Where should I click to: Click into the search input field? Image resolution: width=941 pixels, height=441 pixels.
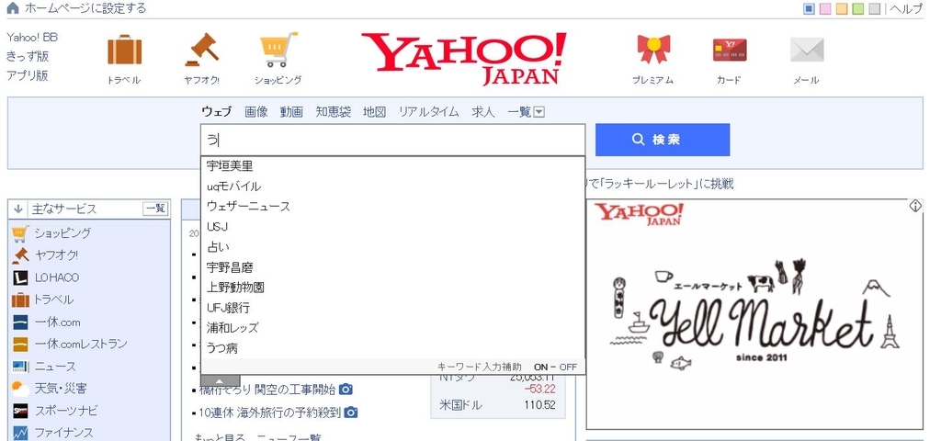click(x=392, y=140)
